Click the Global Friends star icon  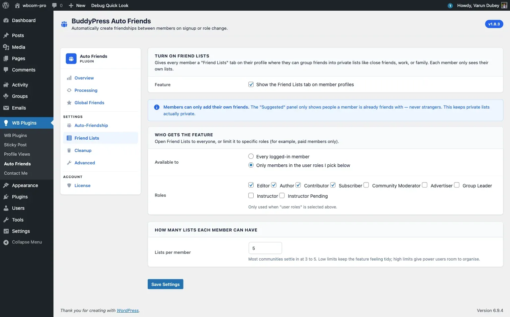tap(69, 103)
